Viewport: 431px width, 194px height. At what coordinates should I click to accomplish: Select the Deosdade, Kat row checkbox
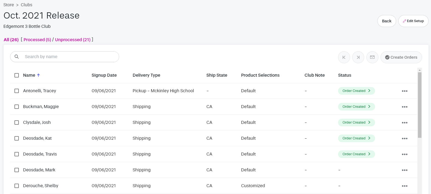click(17, 138)
